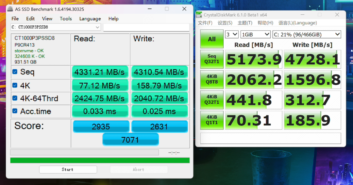Click the CrystalDiskMark title bar icon
This screenshot has width=353, height=185.
[199, 15]
